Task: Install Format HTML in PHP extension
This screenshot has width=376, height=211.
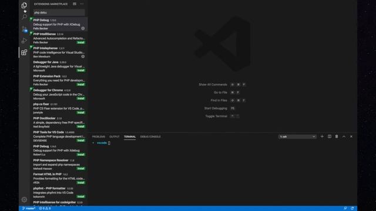Action: (x=81, y=183)
